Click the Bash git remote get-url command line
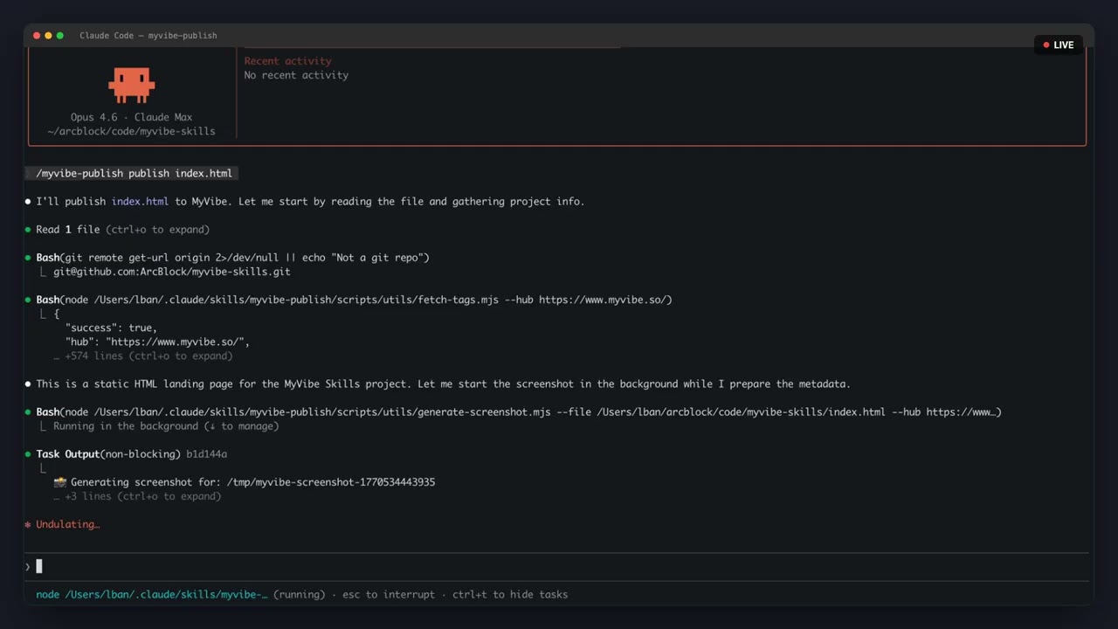This screenshot has height=629, width=1118. pos(232,258)
